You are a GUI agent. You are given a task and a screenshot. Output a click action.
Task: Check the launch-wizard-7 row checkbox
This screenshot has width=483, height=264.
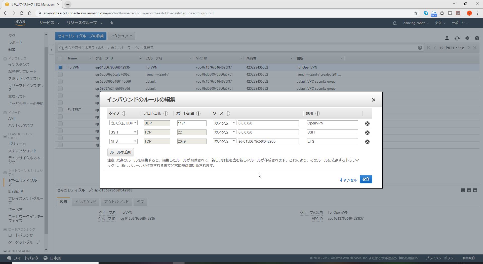tap(60, 75)
